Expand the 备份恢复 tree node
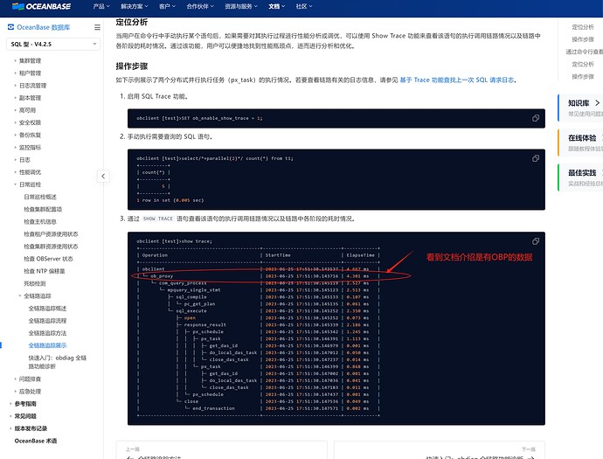This screenshot has height=459, width=603. tap(16, 135)
